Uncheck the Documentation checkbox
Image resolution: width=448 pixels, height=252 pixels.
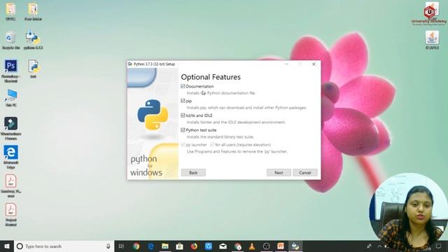click(183, 86)
